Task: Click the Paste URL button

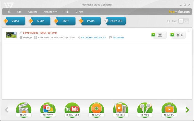Action: tap(115, 21)
